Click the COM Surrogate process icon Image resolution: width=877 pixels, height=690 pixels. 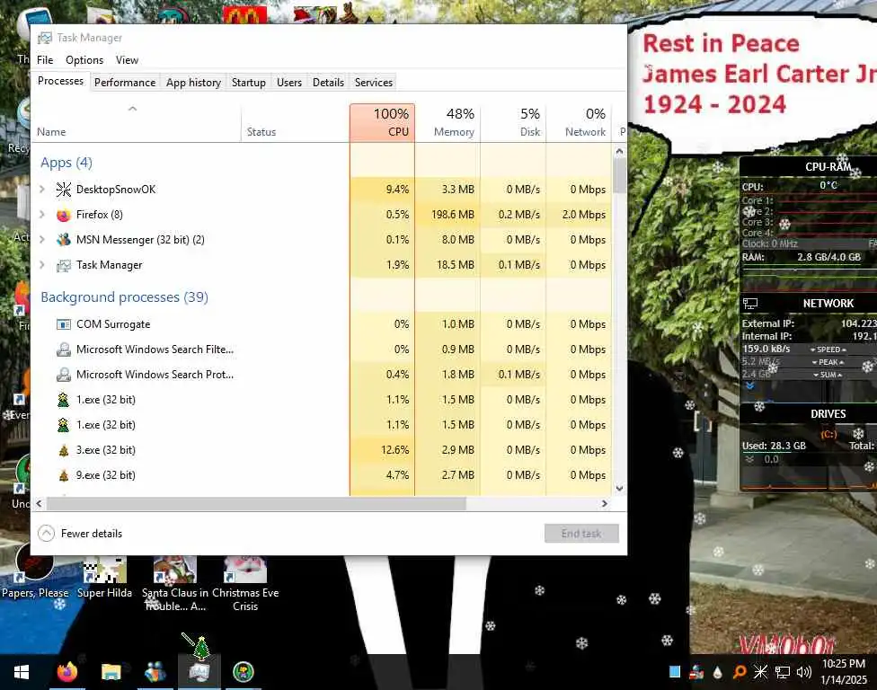64,324
